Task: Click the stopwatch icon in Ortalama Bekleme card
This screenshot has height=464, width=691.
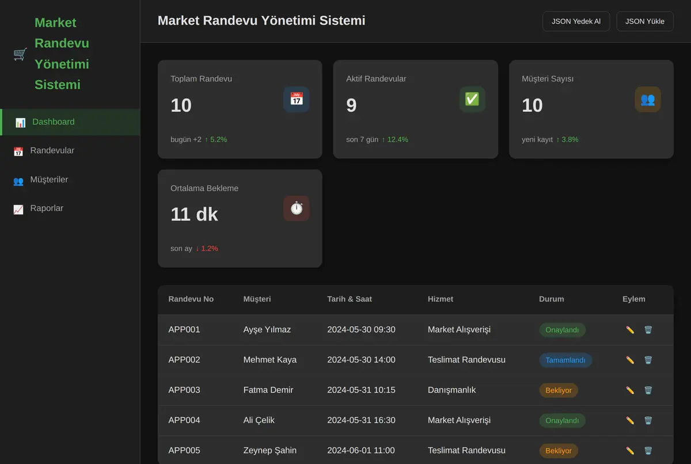Action: pyautogui.click(x=297, y=208)
